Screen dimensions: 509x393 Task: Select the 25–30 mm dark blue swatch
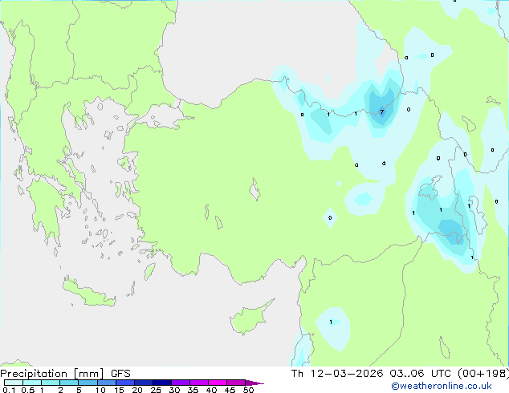click(x=162, y=383)
